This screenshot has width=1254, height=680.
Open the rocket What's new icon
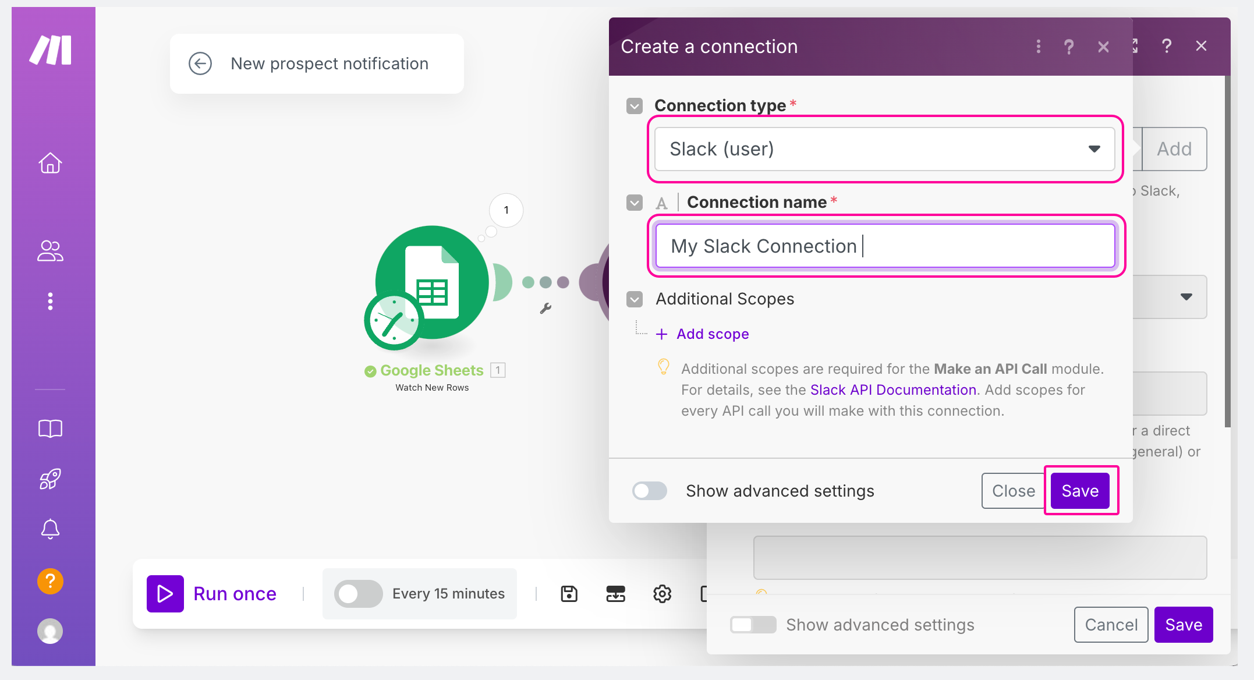50,479
